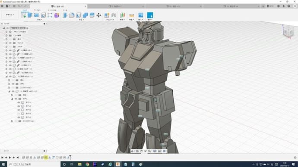This screenshot has width=298, height=167.
Task: Activate the blue Select tool
Action: pos(150,15)
